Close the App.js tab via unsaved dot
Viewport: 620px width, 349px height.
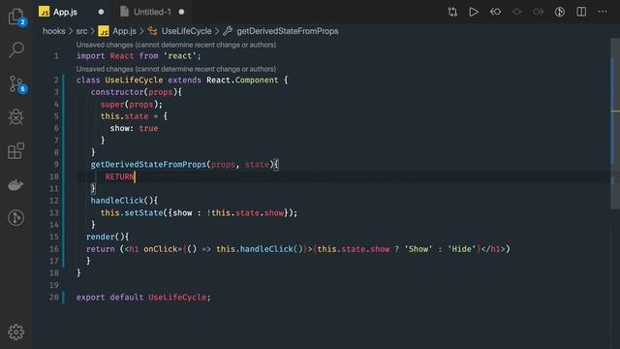(x=101, y=12)
